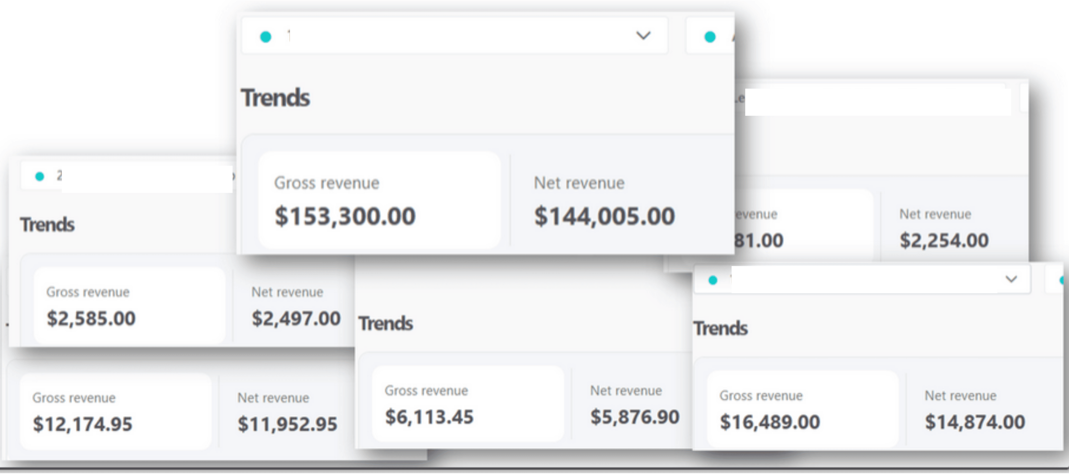Expand the dropdown chevron of selector 1
The image size is (1069, 475).
[643, 36]
